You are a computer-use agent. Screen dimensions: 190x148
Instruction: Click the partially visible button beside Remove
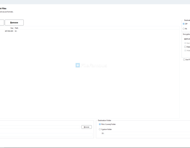[2, 22]
